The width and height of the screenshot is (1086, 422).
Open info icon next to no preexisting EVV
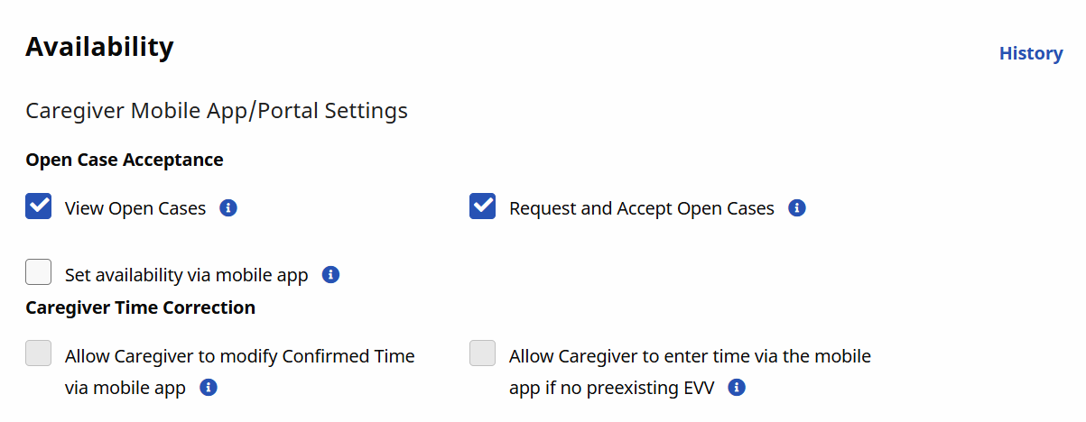coord(737,388)
